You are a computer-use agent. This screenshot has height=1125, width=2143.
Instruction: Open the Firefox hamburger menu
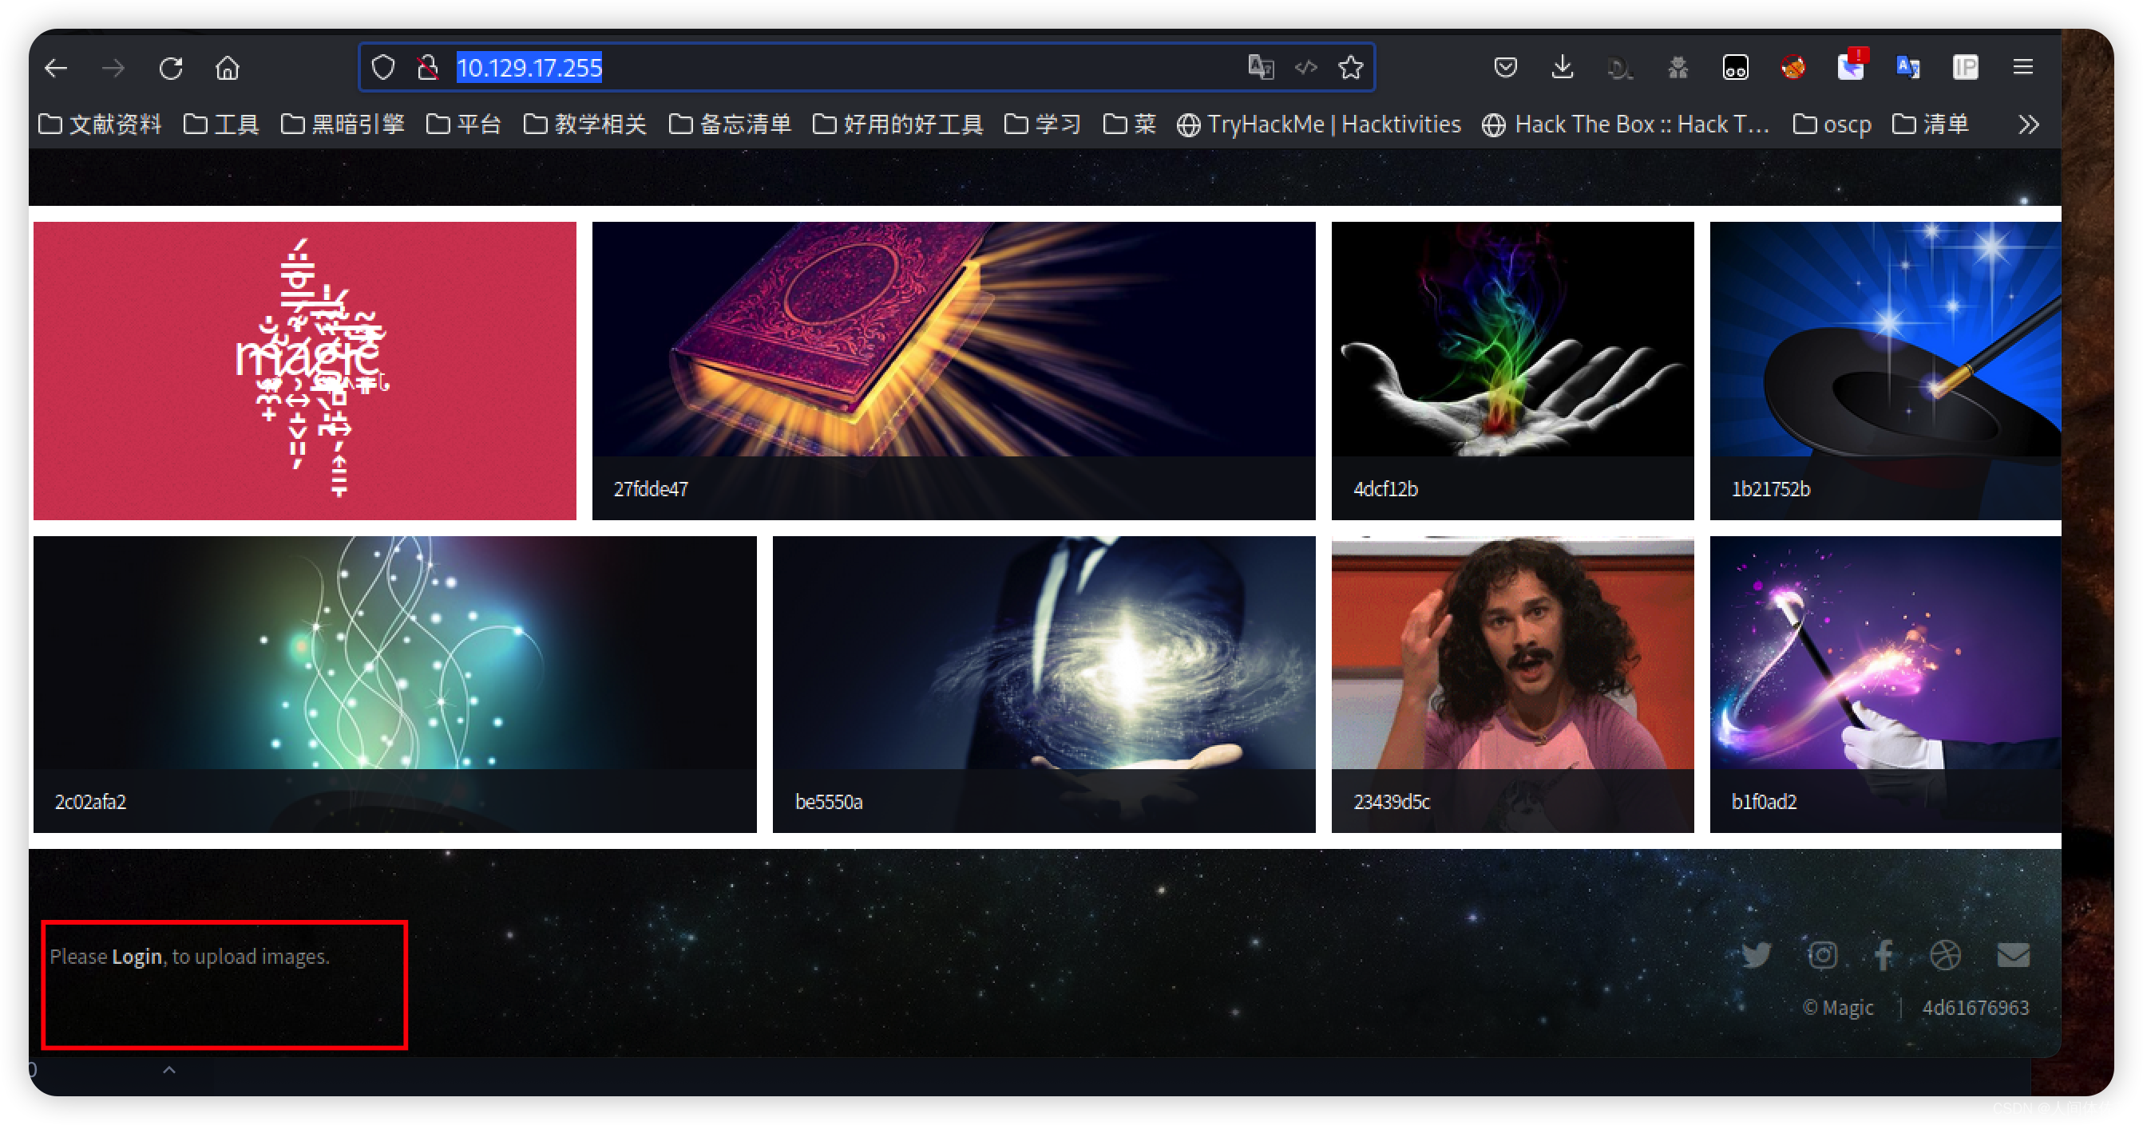point(2022,66)
